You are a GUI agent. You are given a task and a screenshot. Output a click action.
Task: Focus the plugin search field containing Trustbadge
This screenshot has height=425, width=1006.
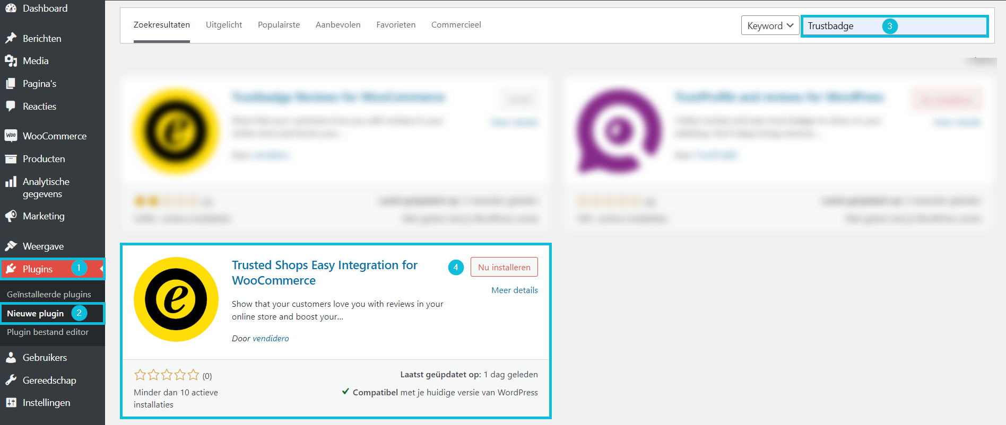coord(895,26)
